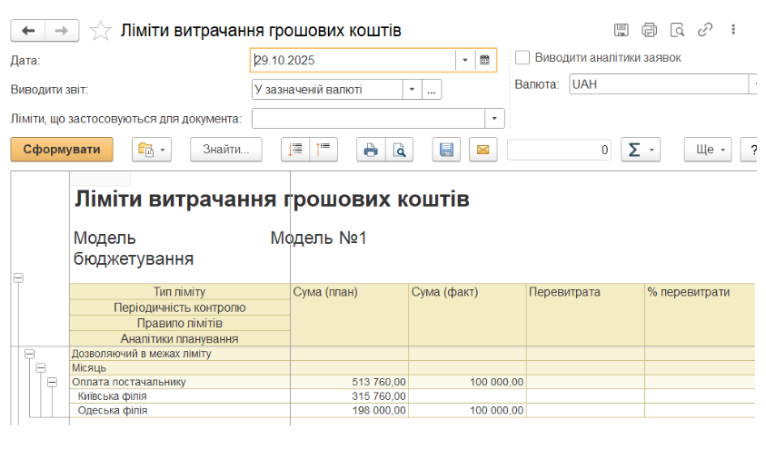Click the print preview icon in the report toolbar
The image size is (766, 458).
click(399, 151)
